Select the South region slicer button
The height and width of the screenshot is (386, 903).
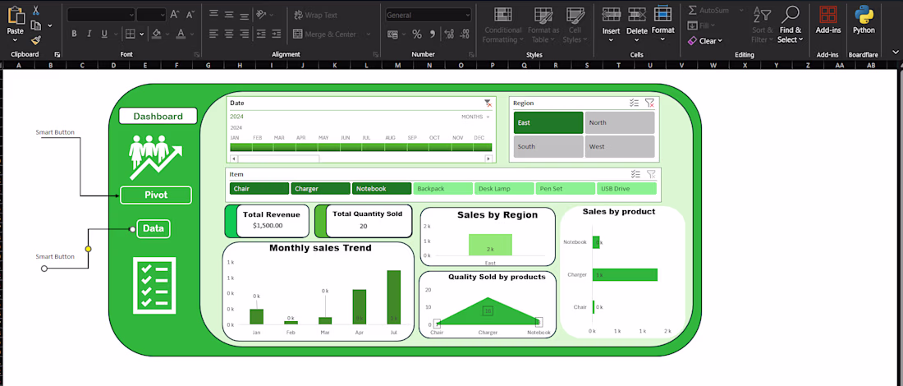click(548, 147)
